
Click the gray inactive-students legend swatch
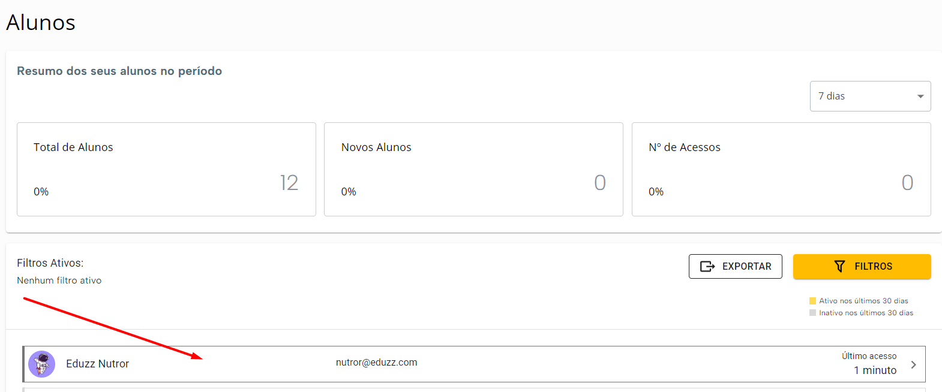[813, 313]
